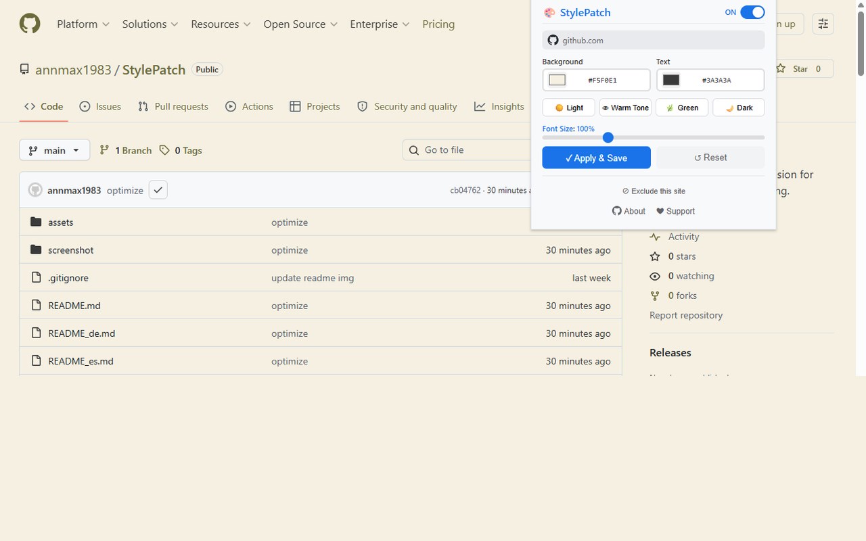Open the annmax1983 owner link
Image resolution: width=866 pixels, height=541 pixels.
coord(73,70)
